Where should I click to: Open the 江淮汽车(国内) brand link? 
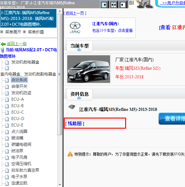[x=105, y=24]
